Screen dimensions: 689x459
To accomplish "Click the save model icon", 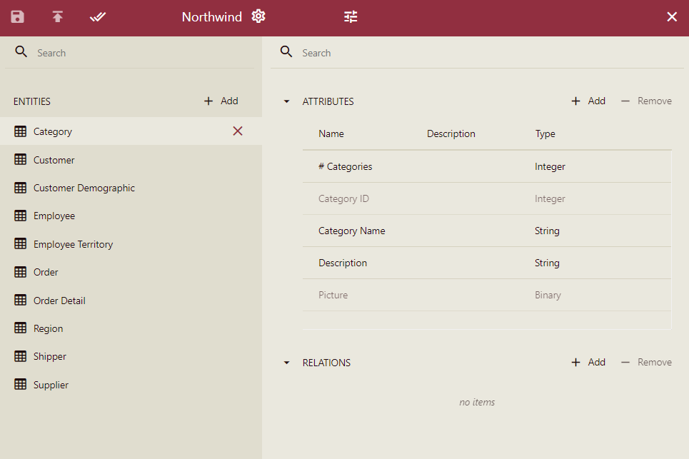I will tap(17, 16).
